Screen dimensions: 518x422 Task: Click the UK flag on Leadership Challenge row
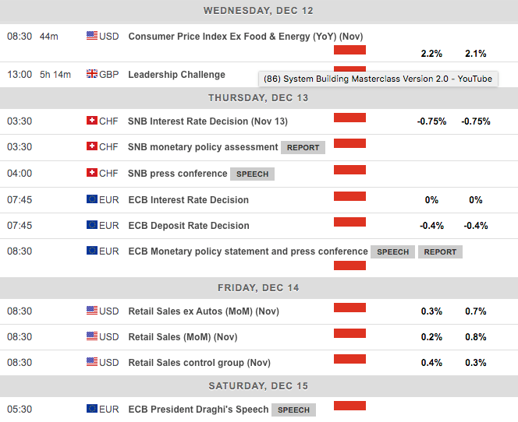92,75
